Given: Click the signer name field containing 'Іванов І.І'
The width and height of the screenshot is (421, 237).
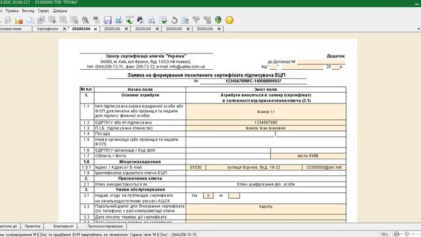Looking at the screenshot, I should 266,112.
